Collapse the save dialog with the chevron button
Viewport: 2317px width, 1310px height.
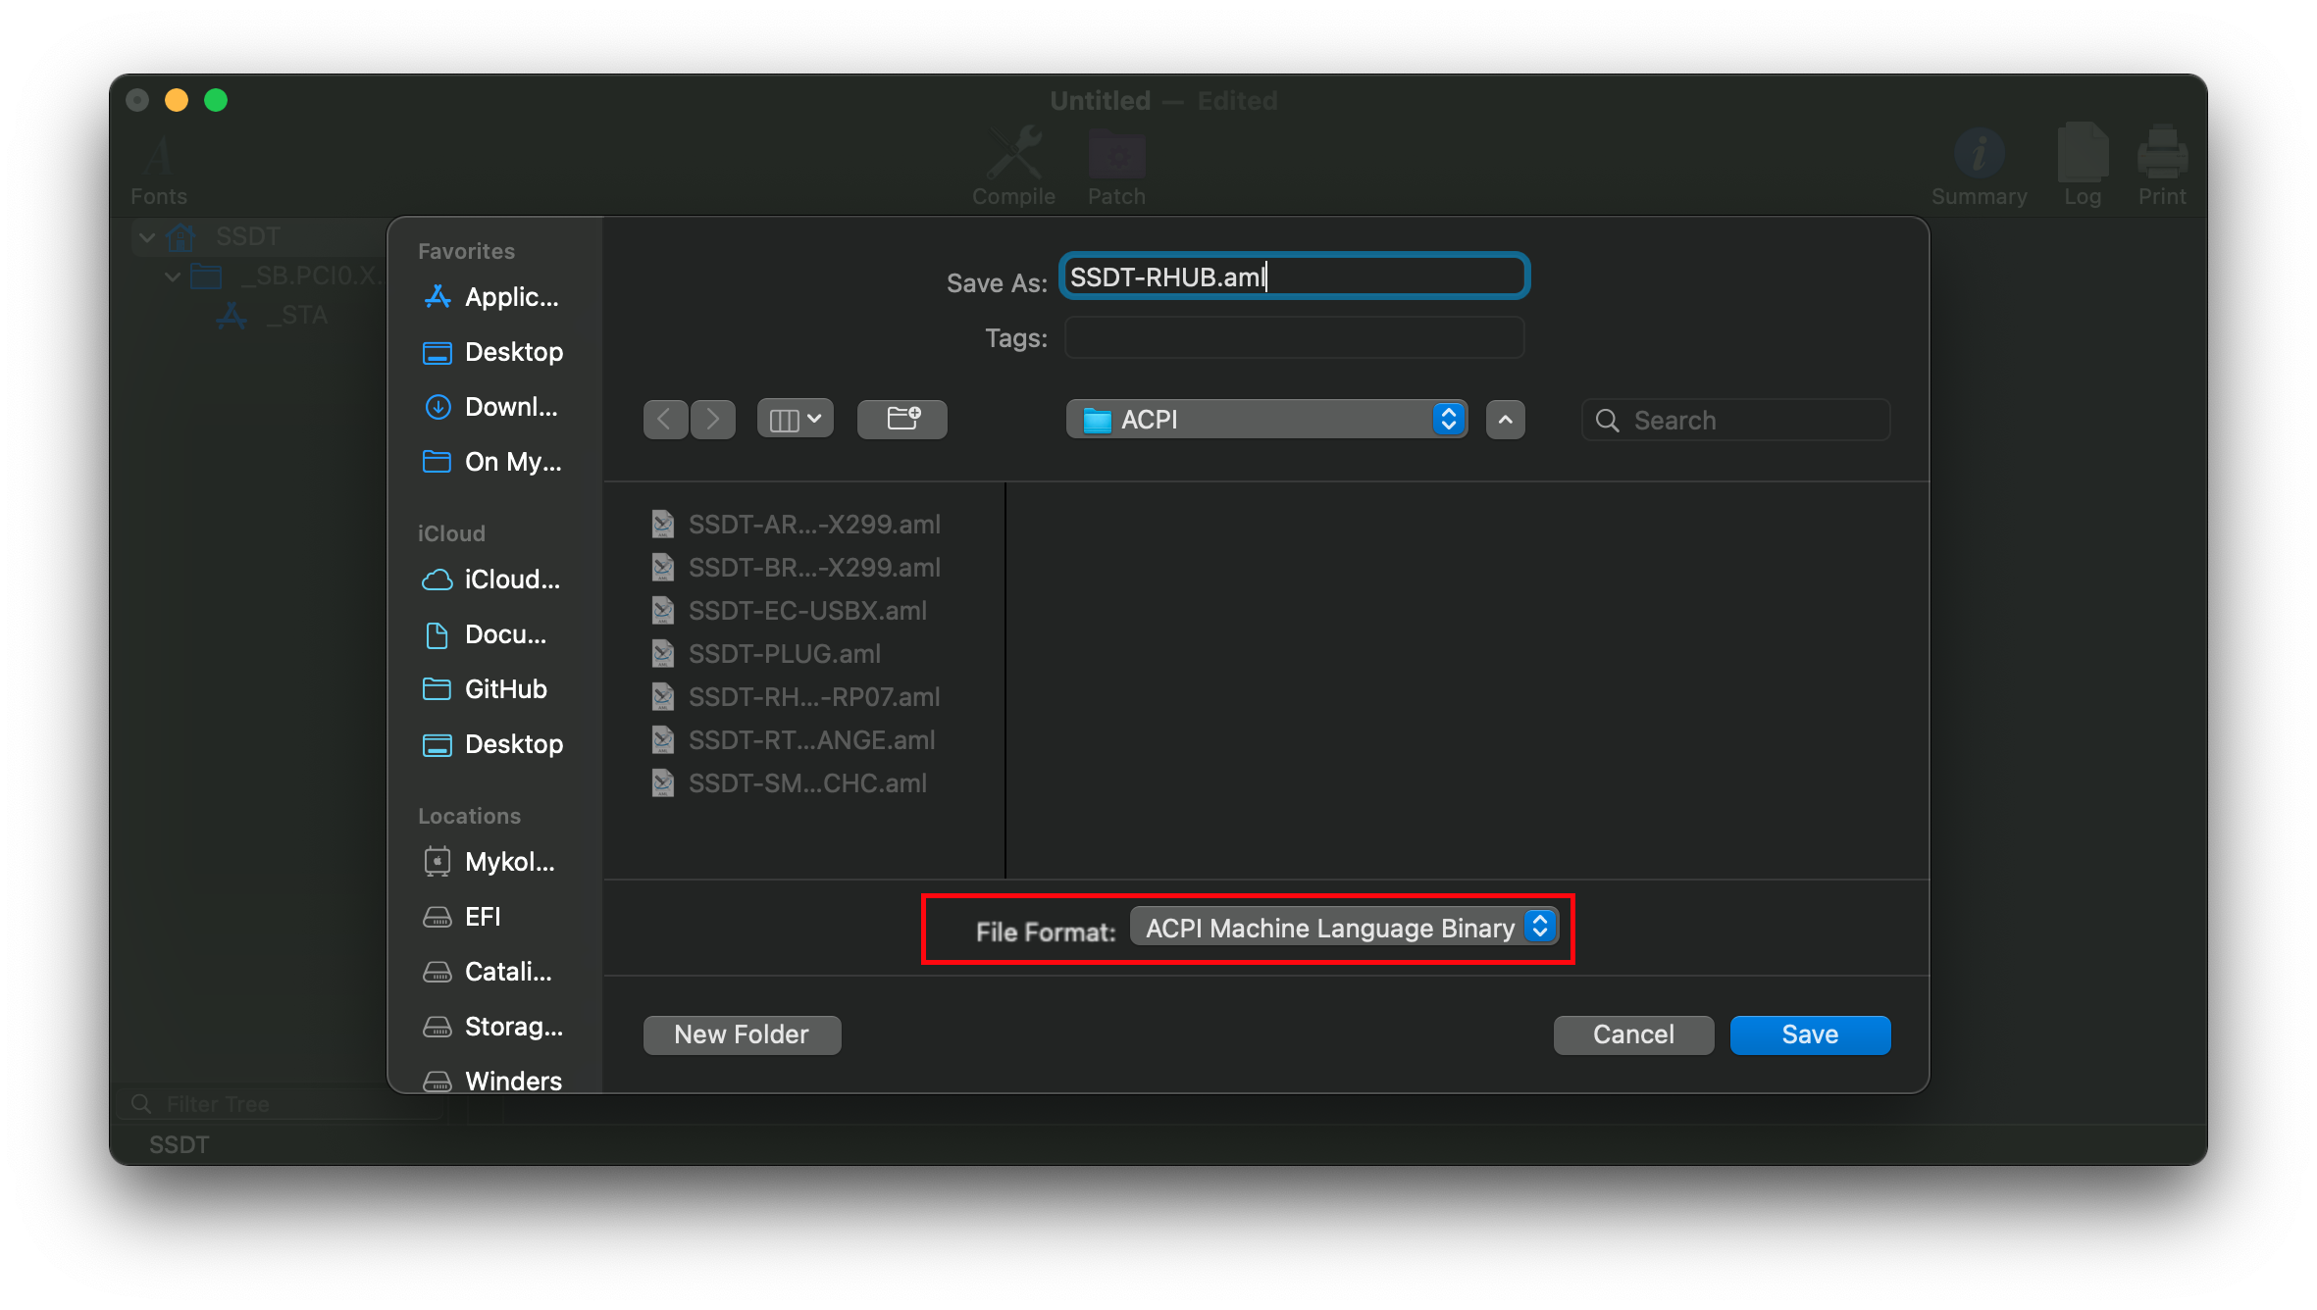[1505, 420]
